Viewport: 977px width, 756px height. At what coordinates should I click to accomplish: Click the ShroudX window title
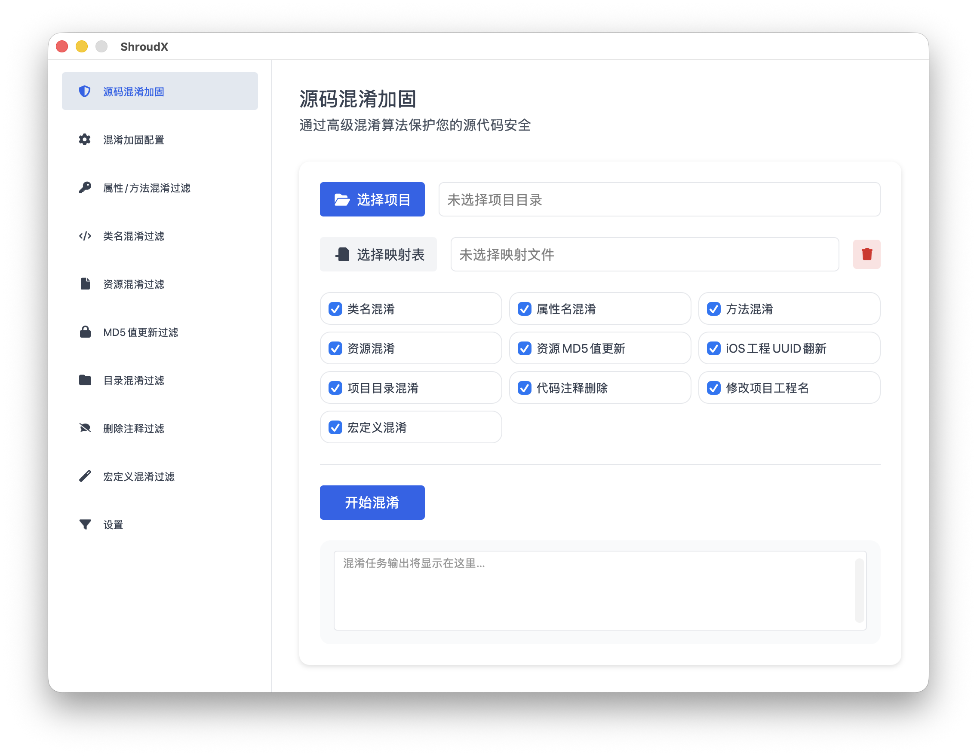tap(144, 46)
